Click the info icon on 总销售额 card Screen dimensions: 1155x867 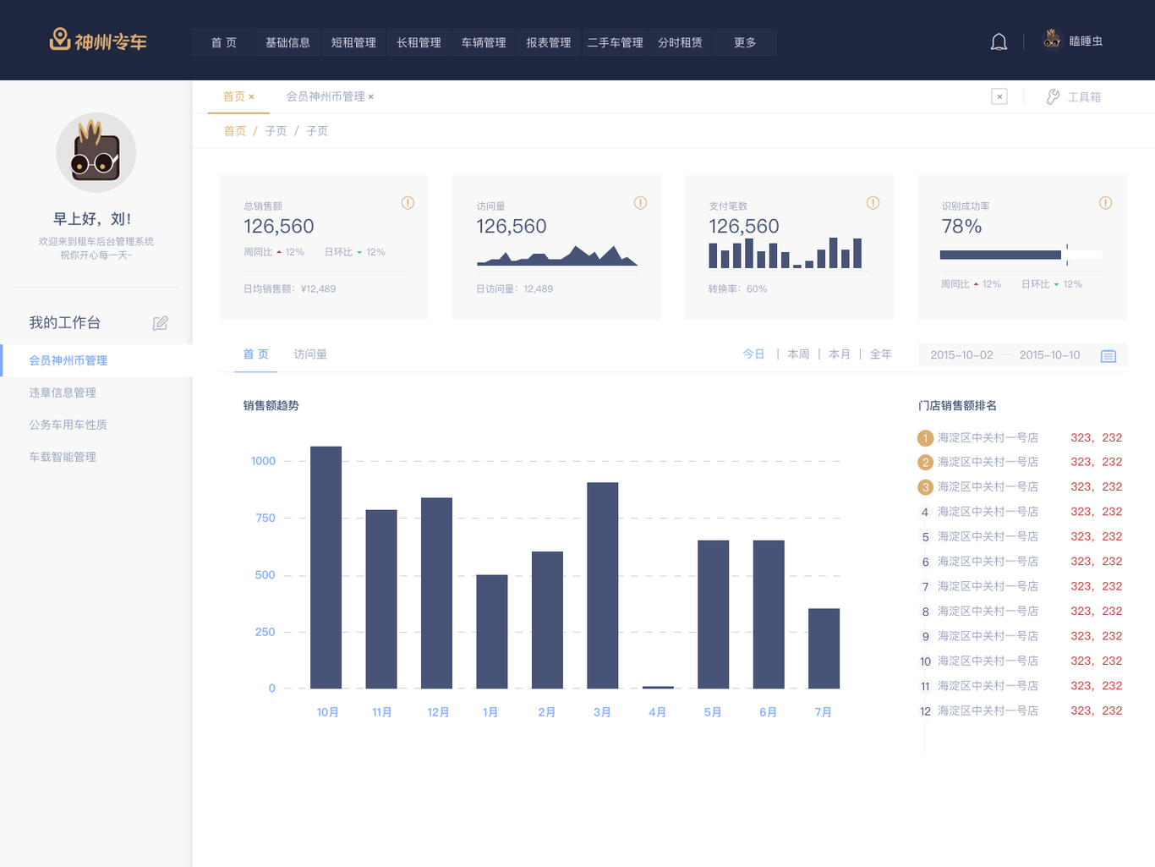coord(408,203)
